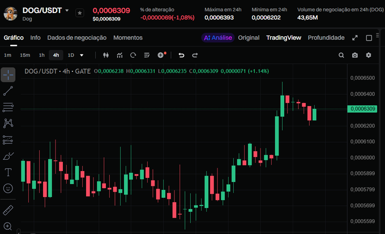Open the AI Análise feature
Screen dimensions: 385x234
click(218, 37)
